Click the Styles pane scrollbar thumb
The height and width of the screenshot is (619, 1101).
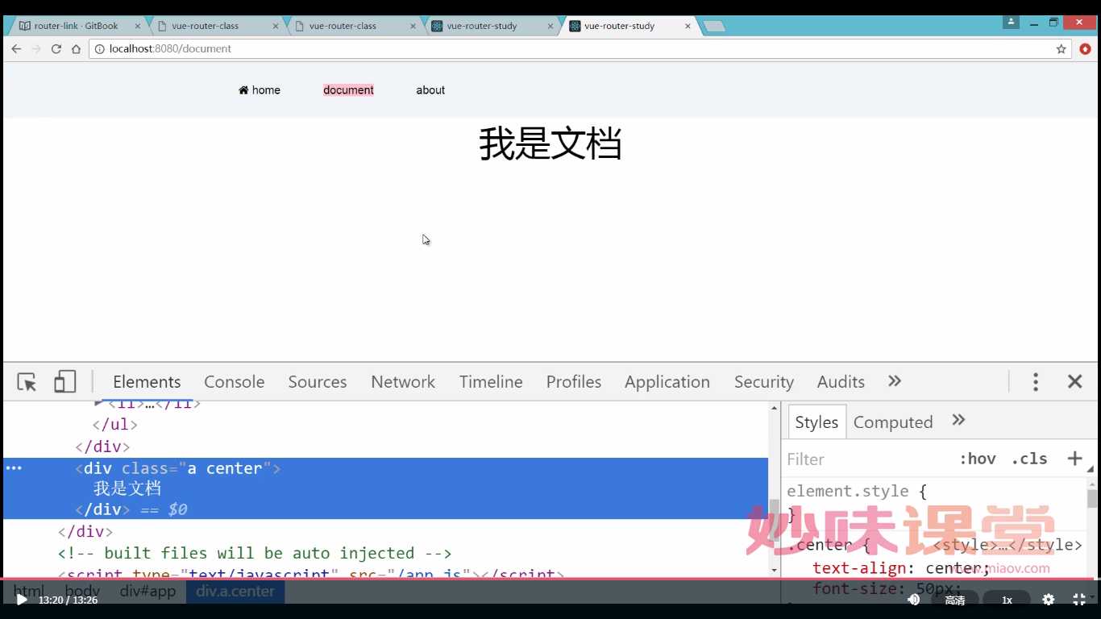(x=1092, y=499)
